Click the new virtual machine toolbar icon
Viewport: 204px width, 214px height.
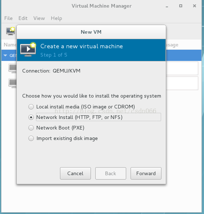click(11, 31)
